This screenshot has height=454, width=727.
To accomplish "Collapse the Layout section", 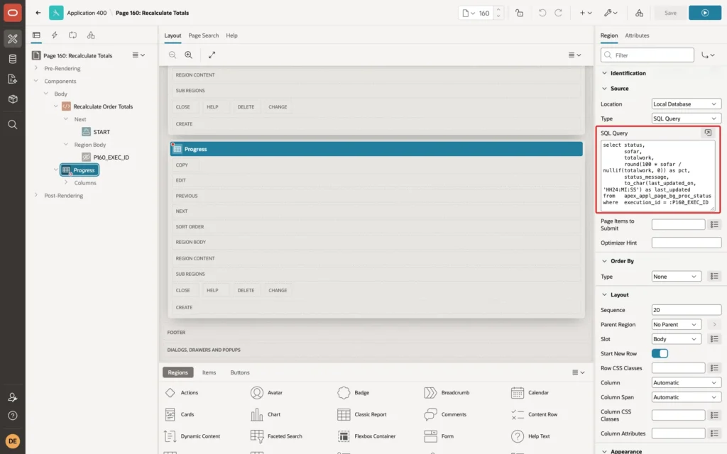I will pyautogui.click(x=604, y=294).
